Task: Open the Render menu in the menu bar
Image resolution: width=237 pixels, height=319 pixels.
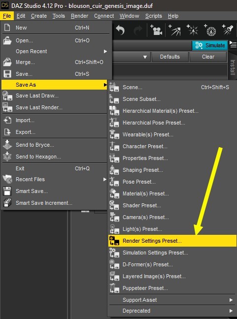Action: pos(79,16)
